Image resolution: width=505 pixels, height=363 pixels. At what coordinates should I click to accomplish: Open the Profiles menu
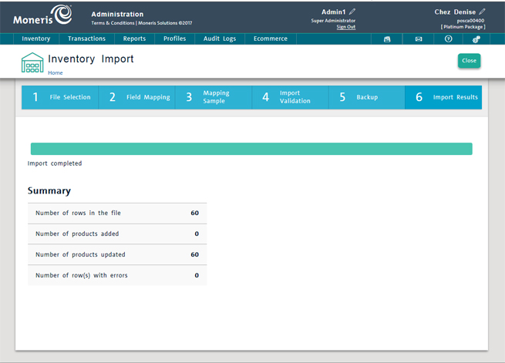point(174,39)
